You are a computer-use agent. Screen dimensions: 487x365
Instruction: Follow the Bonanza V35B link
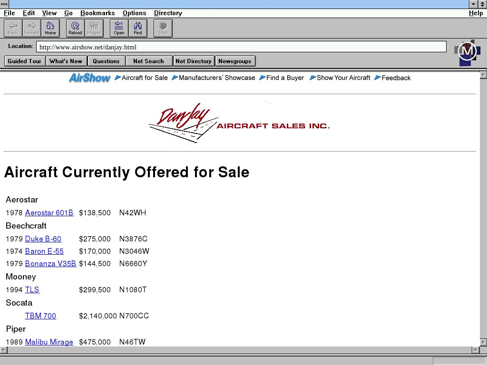[x=50, y=264]
